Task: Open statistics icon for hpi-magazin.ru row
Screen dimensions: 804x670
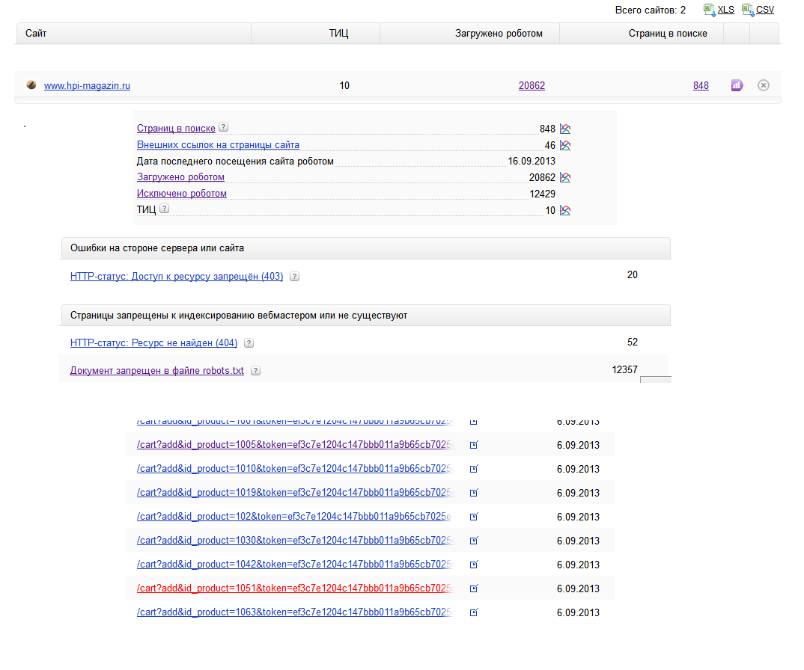Action: point(737,86)
